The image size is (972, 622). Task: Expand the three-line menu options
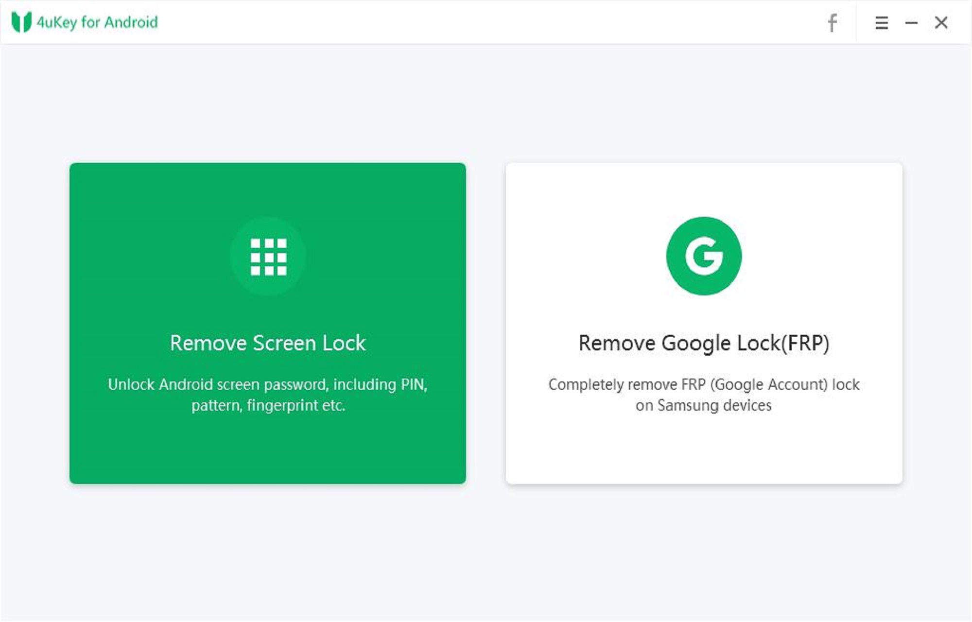click(882, 22)
